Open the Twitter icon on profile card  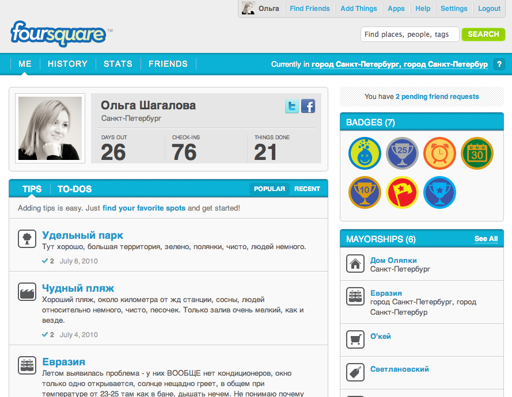(x=292, y=106)
